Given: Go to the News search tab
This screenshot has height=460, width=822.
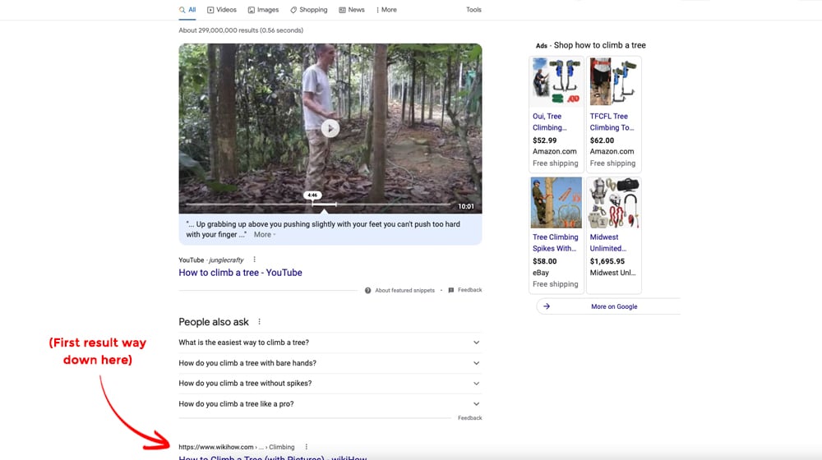Looking at the screenshot, I should pos(351,10).
